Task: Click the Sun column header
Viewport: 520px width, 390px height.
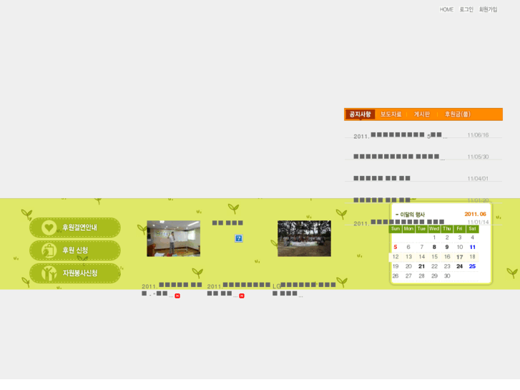Action: click(x=396, y=229)
